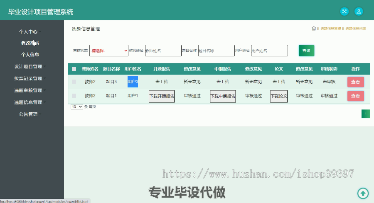Expand 投票记录管理 sidebar menu
The width and height of the screenshot is (374, 203).
28,78
